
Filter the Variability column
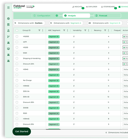pos(85,30)
